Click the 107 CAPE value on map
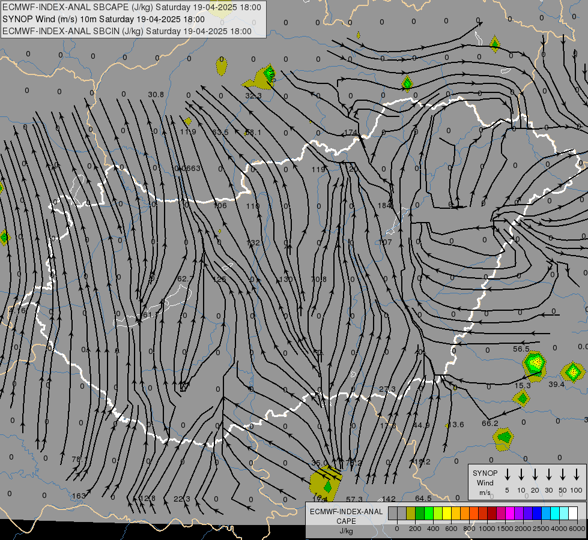 coord(385,242)
